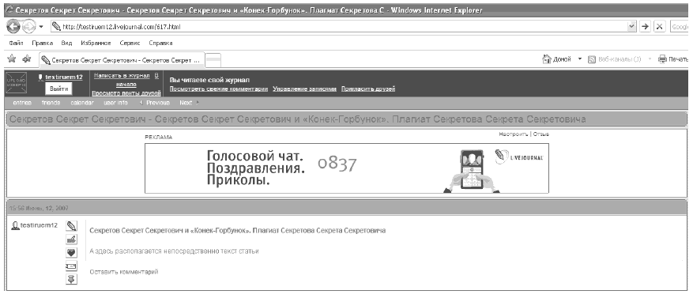The height and width of the screenshot is (302, 693).
Task: Click the Просмотр ленты друзей link
Action: click(126, 92)
